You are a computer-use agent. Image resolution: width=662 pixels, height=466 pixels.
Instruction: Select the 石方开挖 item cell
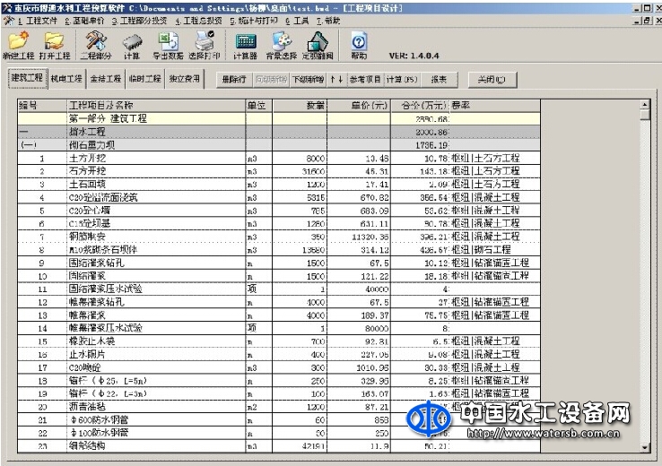point(156,171)
